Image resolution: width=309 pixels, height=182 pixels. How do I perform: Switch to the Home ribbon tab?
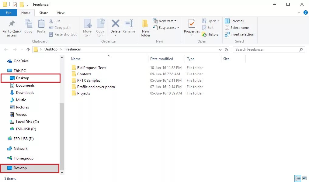coord(26,13)
